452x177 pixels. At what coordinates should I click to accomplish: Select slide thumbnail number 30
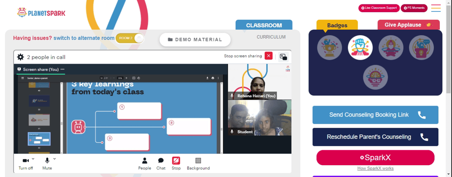coord(39,101)
